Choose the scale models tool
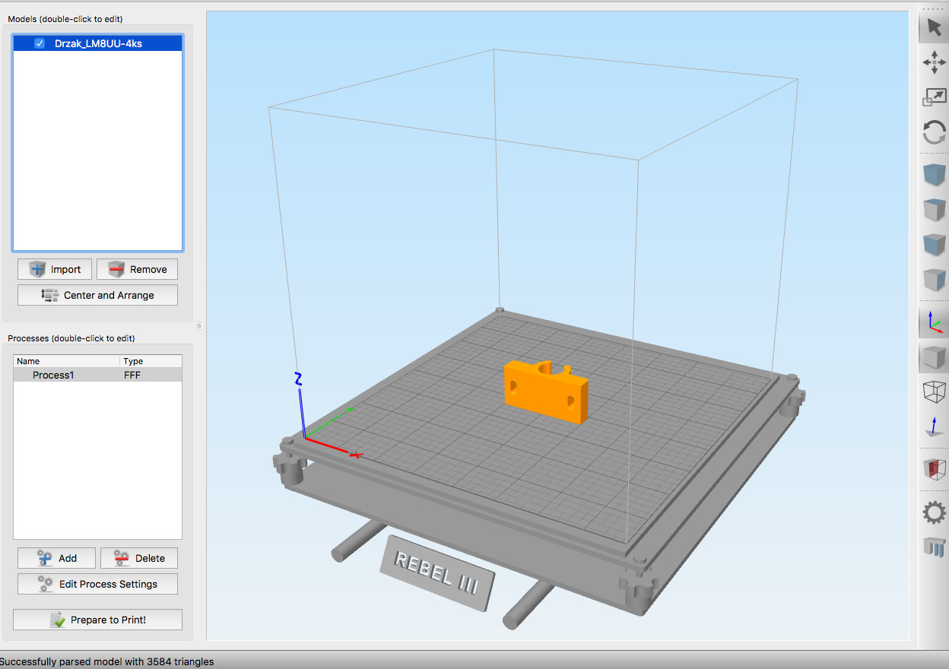 tap(934, 97)
